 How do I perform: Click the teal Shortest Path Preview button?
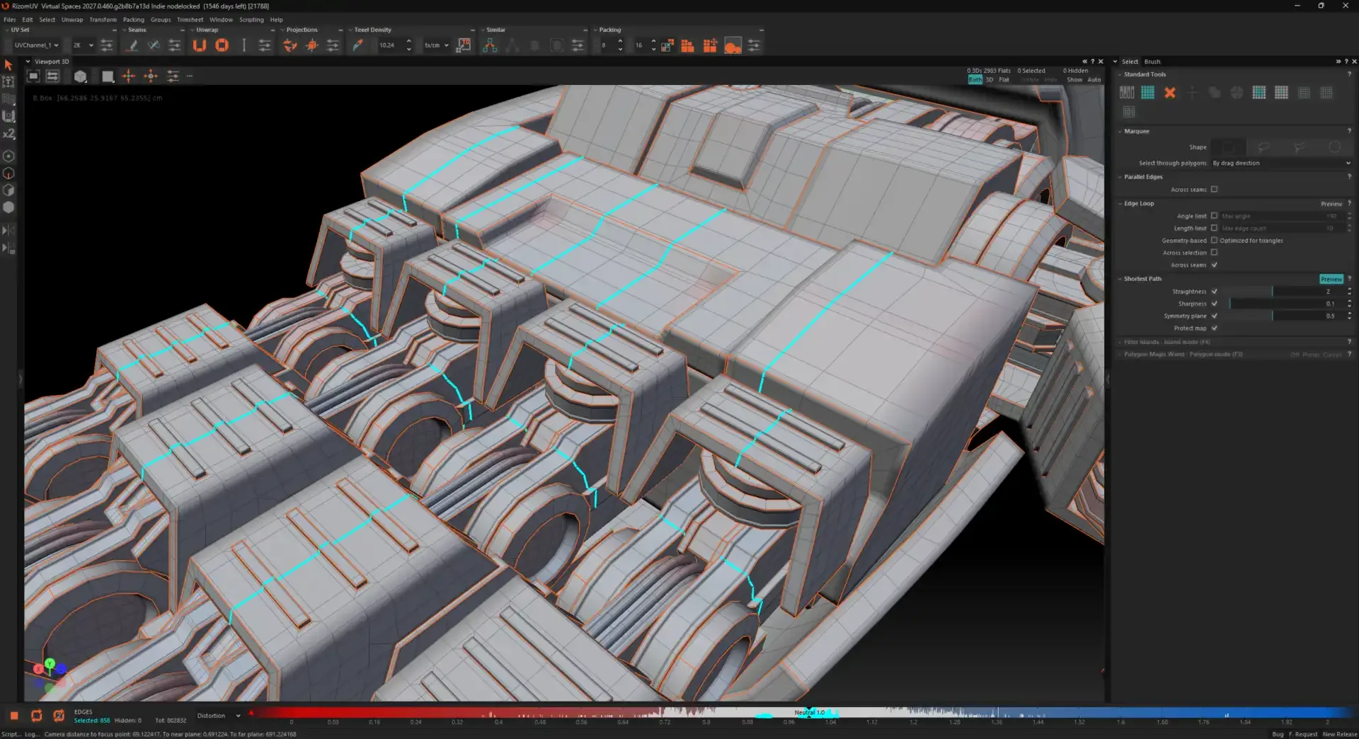(1331, 279)
